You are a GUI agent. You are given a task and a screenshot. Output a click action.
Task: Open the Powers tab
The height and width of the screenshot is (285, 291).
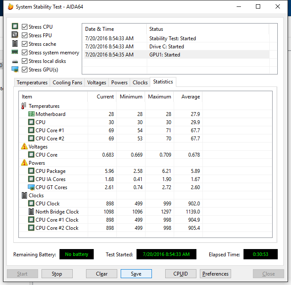coord(119,83)
